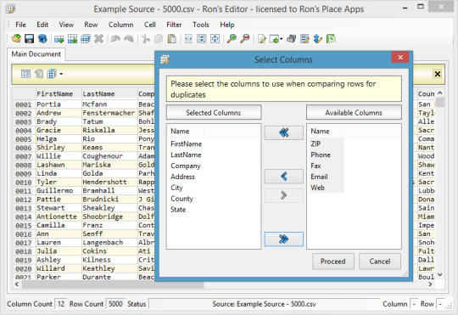Click the cut scissors icon
Viewport: 458px width, 315px height.
tap(146, 38)
